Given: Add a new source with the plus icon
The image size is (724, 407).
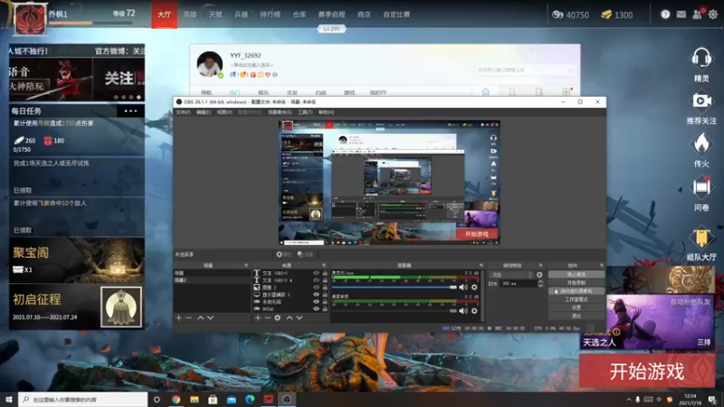Looking at the screenshot, I should [258, 317].
